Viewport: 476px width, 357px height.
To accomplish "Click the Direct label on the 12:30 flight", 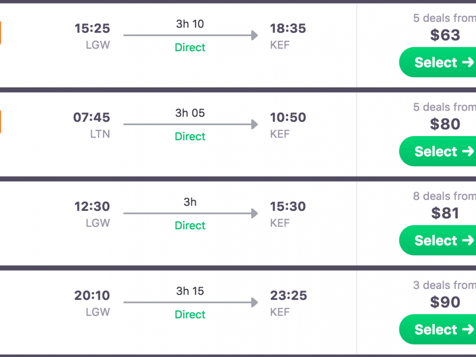I will (x=190, y=226).
